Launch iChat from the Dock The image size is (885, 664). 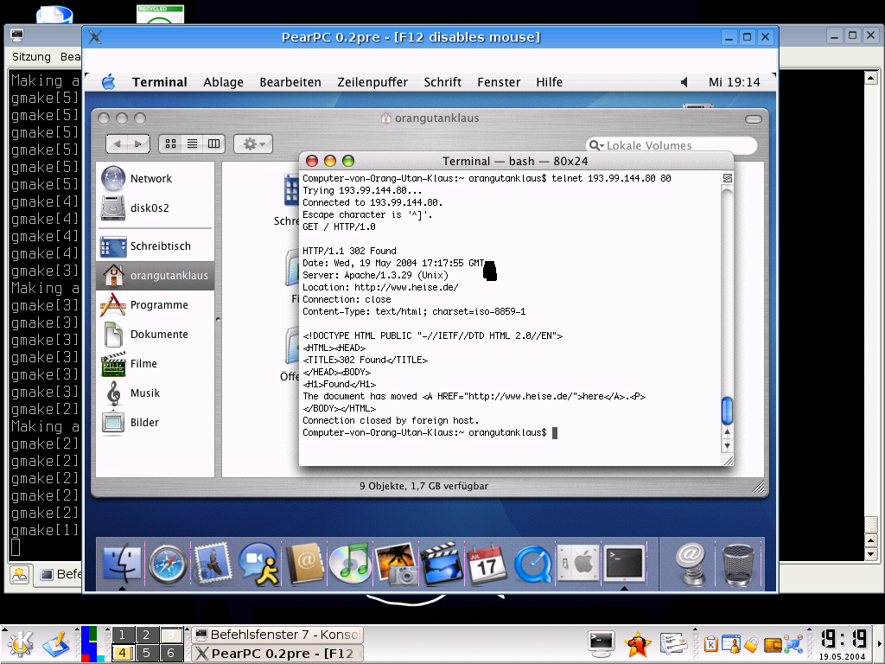258,564
